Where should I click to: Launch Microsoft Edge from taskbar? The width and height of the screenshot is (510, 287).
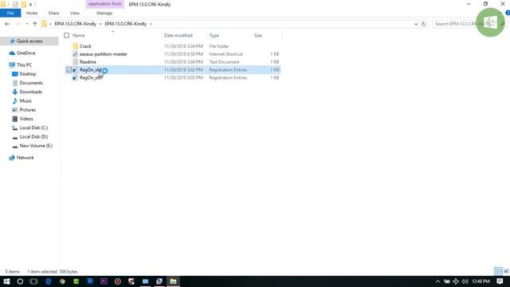point(48,281)
